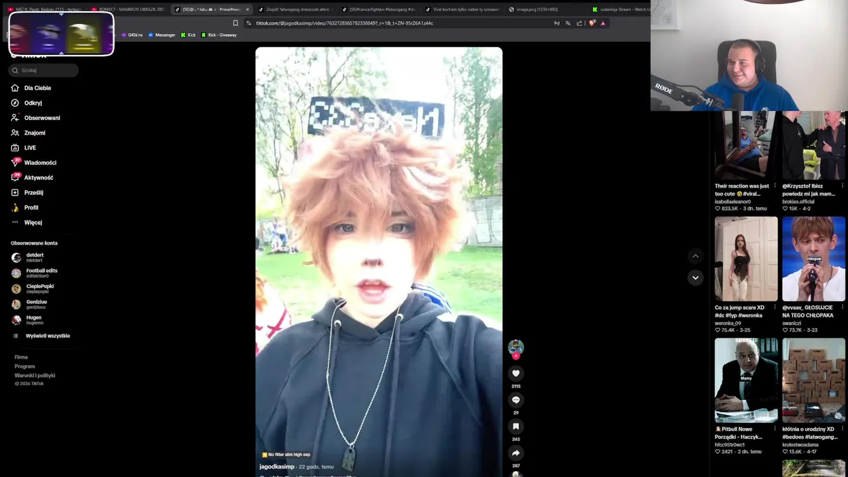
Task: Open Pitbull Nowe Porządki video thumbnail
Action: (746, 380)
